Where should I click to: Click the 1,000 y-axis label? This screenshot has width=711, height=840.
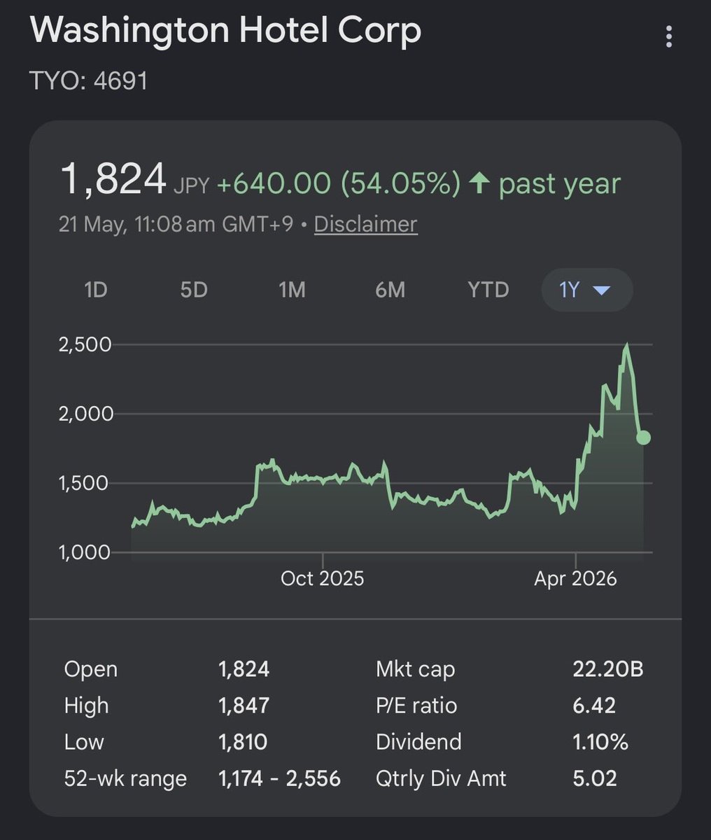tap(85, 552)
